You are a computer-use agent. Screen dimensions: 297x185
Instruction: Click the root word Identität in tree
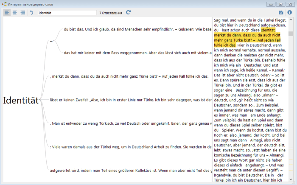(21, 101)
